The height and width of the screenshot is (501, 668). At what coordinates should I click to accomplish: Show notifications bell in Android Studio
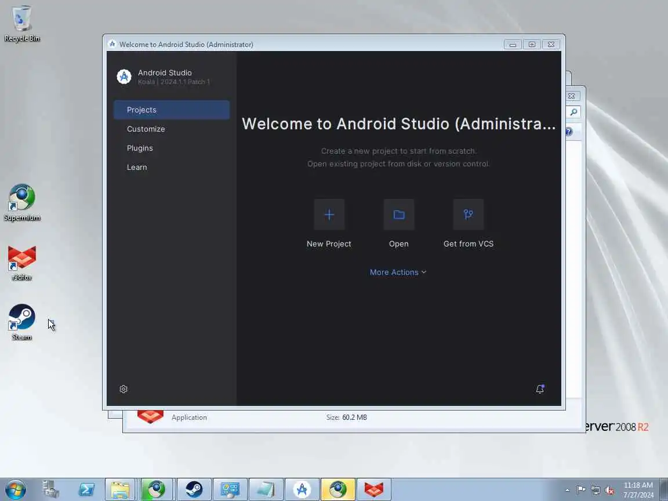tap(540, 389)
